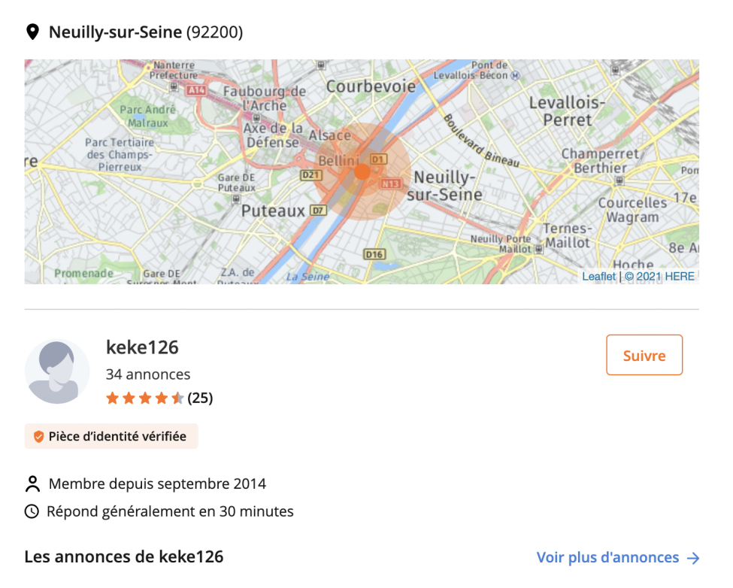Image resolution: width=733 pixels, height=588 pixels.
Task: Click the star rating of keke126
Action: click(145, 399)
